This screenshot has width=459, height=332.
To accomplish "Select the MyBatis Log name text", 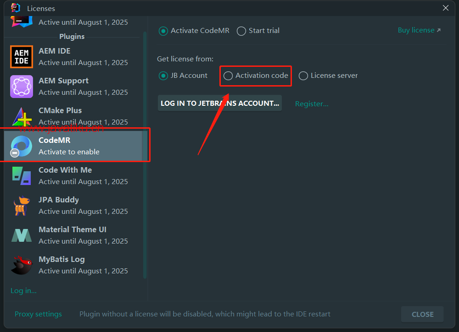I will point(62,259).
